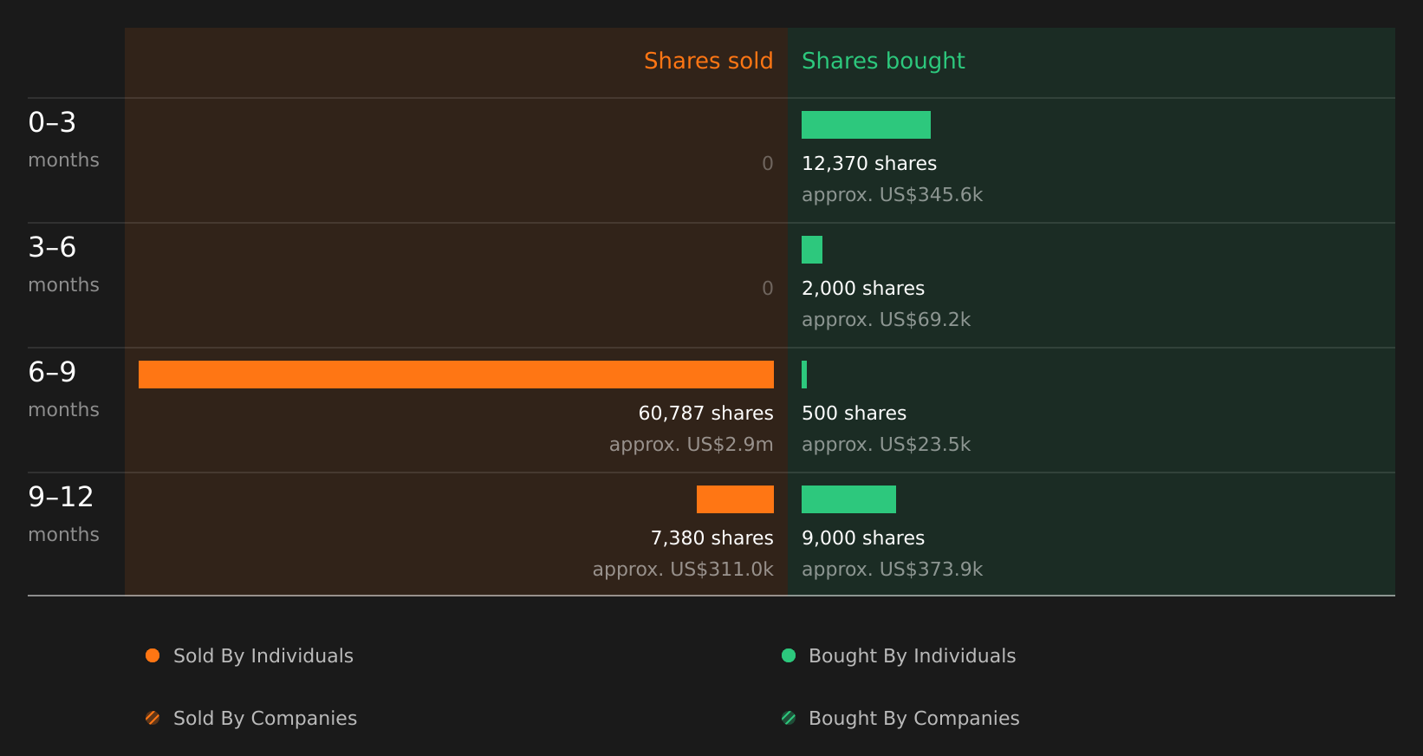1423x756 pixels.
Task: Click the Shares sold column header
Action: [x=708, y=61]
